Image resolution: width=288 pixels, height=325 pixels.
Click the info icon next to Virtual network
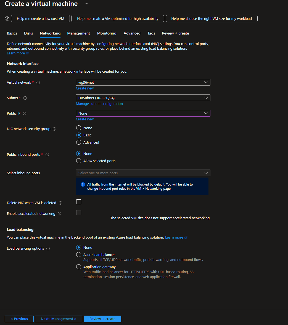pos(38,83)
